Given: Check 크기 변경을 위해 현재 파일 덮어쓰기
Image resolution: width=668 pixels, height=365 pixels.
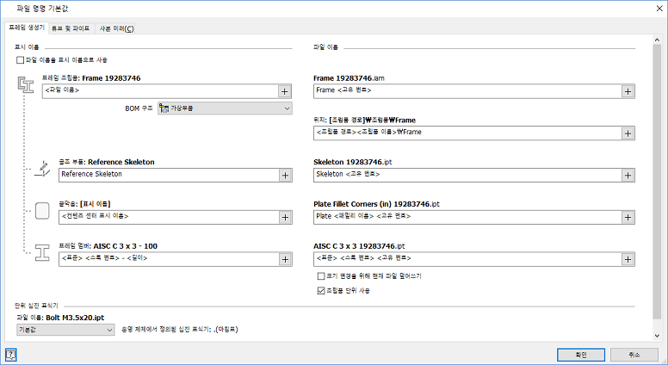Looking at the screenshot, I should coord(321,276).
